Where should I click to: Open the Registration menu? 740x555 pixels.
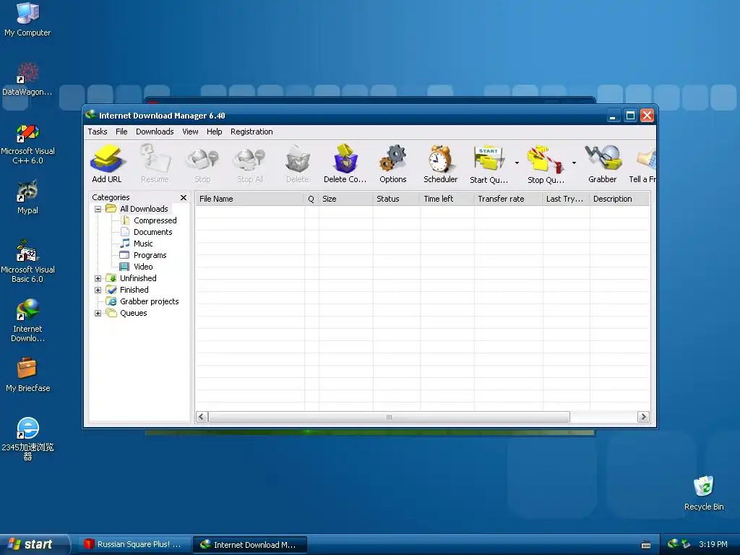click(251, 132)
